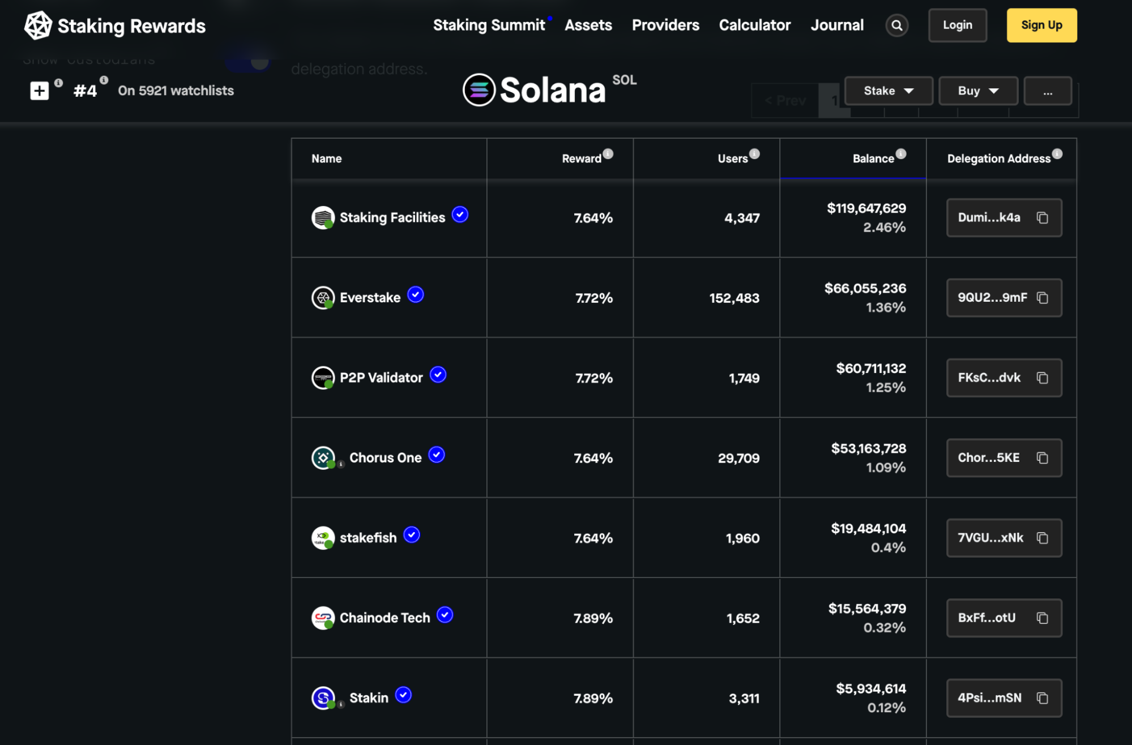Click the Staking Rewards logo icon
Image resolution: width=1132 pixels, height=745 pixels.
38,25
